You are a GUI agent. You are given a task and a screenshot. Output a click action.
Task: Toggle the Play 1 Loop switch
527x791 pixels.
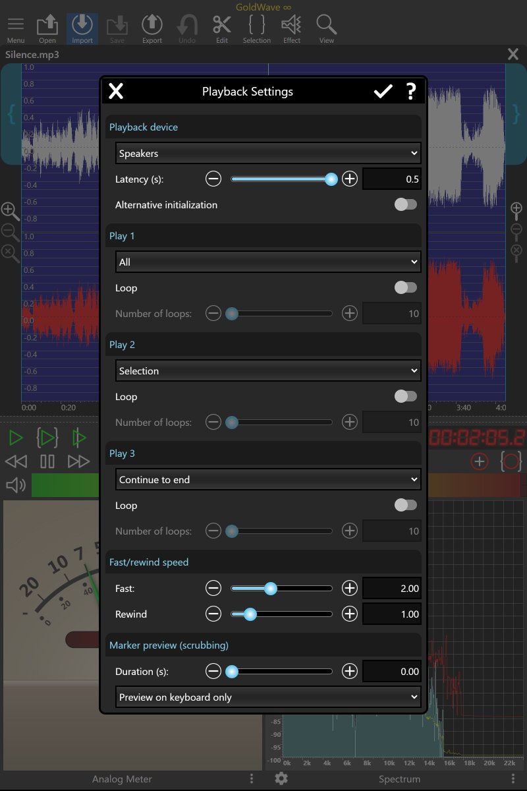pos(406,288)
